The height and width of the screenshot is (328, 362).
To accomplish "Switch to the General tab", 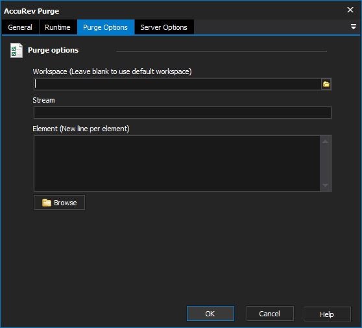I will [20, 27].
